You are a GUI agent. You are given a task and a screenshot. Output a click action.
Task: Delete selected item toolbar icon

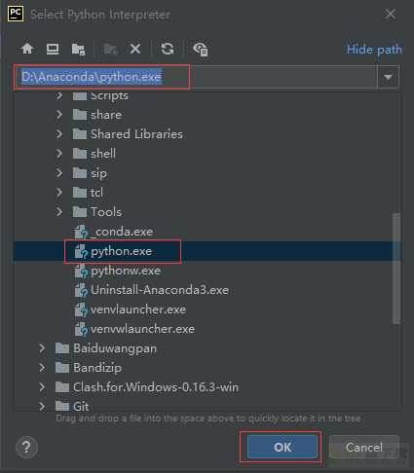[x=135, y=49]
